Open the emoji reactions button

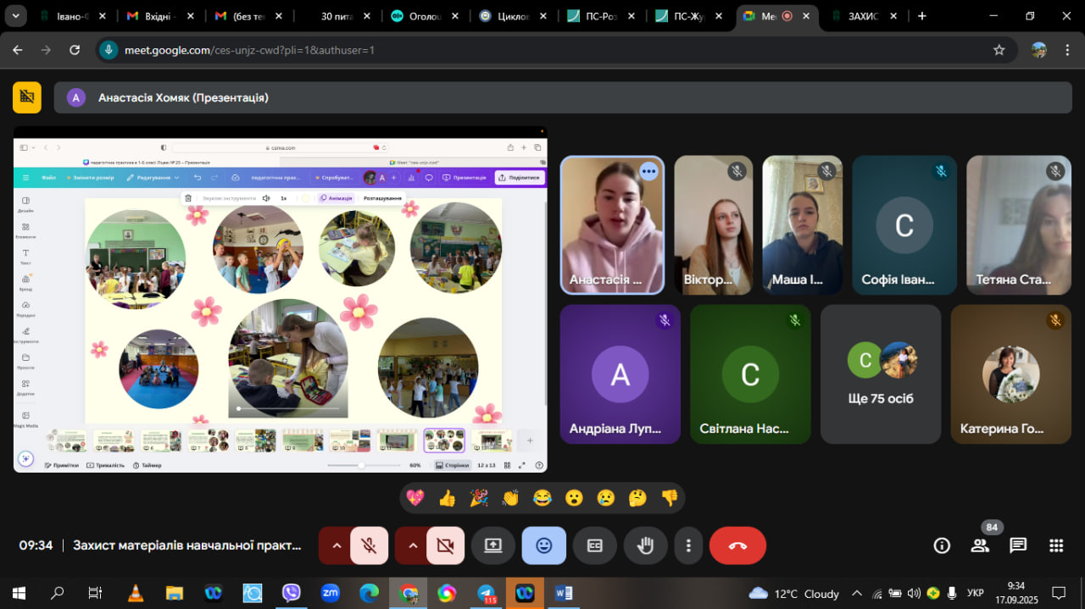544,545
